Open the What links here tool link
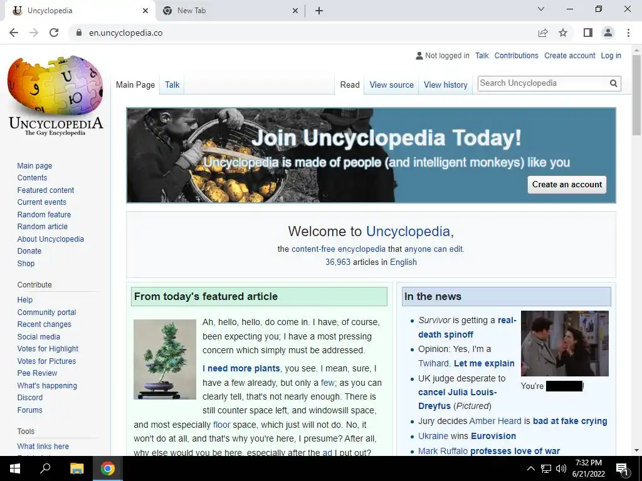Viewport: 642px width, 481px height. tap(43, 446)
